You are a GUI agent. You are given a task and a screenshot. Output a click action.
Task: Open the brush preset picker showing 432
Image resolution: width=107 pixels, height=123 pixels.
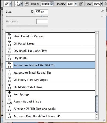(18, 4)
